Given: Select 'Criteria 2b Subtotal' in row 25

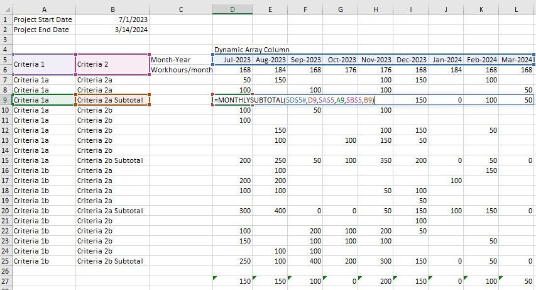Looking at the screenshot, I should coord(112,261).
